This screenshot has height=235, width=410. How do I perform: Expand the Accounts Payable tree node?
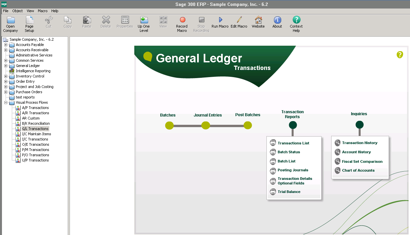(6, 45)
